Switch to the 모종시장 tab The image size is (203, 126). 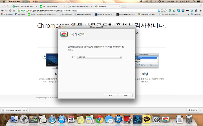point(80,6)
